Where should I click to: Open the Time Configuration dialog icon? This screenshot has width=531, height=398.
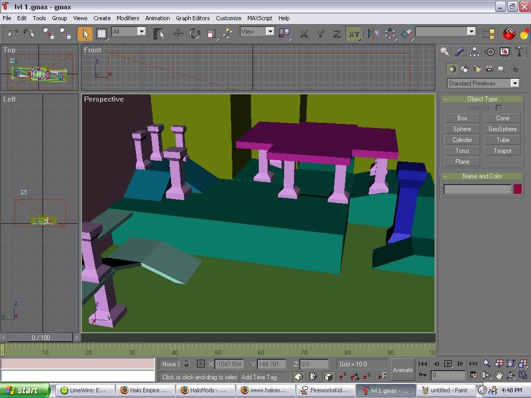click(473, 375)
